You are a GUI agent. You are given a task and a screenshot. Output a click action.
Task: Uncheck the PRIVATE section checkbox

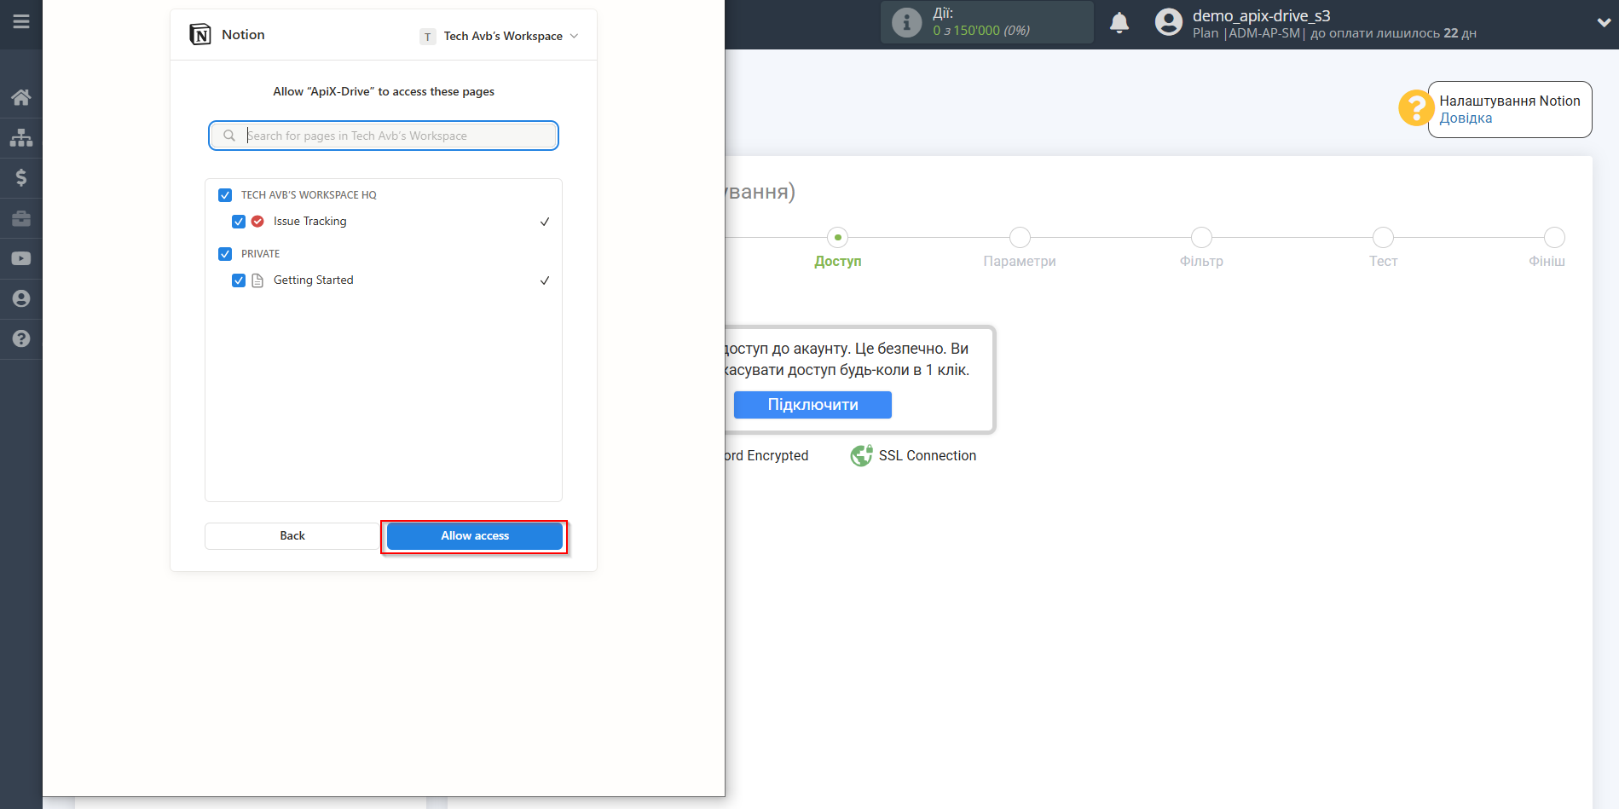point(225,254)
